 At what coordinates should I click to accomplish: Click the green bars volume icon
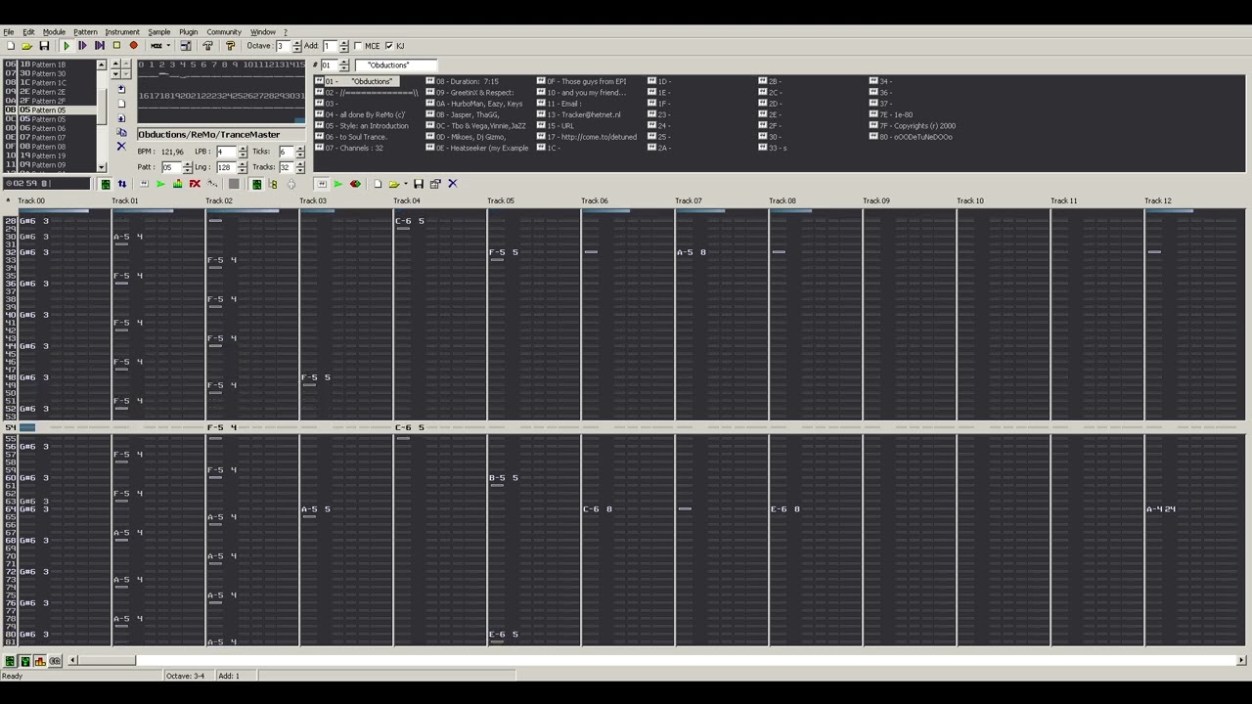point(178,184)
